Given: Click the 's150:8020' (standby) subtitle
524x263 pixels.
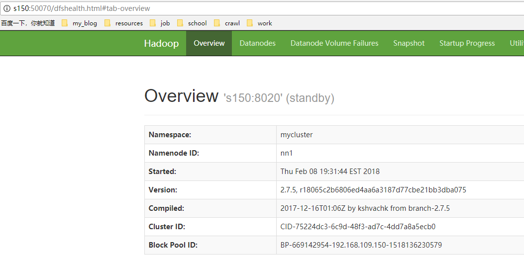Looking at the screenshot, I should point(279,98).
